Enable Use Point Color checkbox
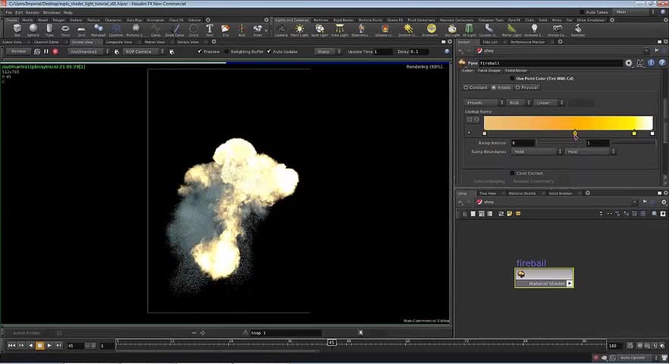This screenshot has width=669, height=364. tap(512, 78)
